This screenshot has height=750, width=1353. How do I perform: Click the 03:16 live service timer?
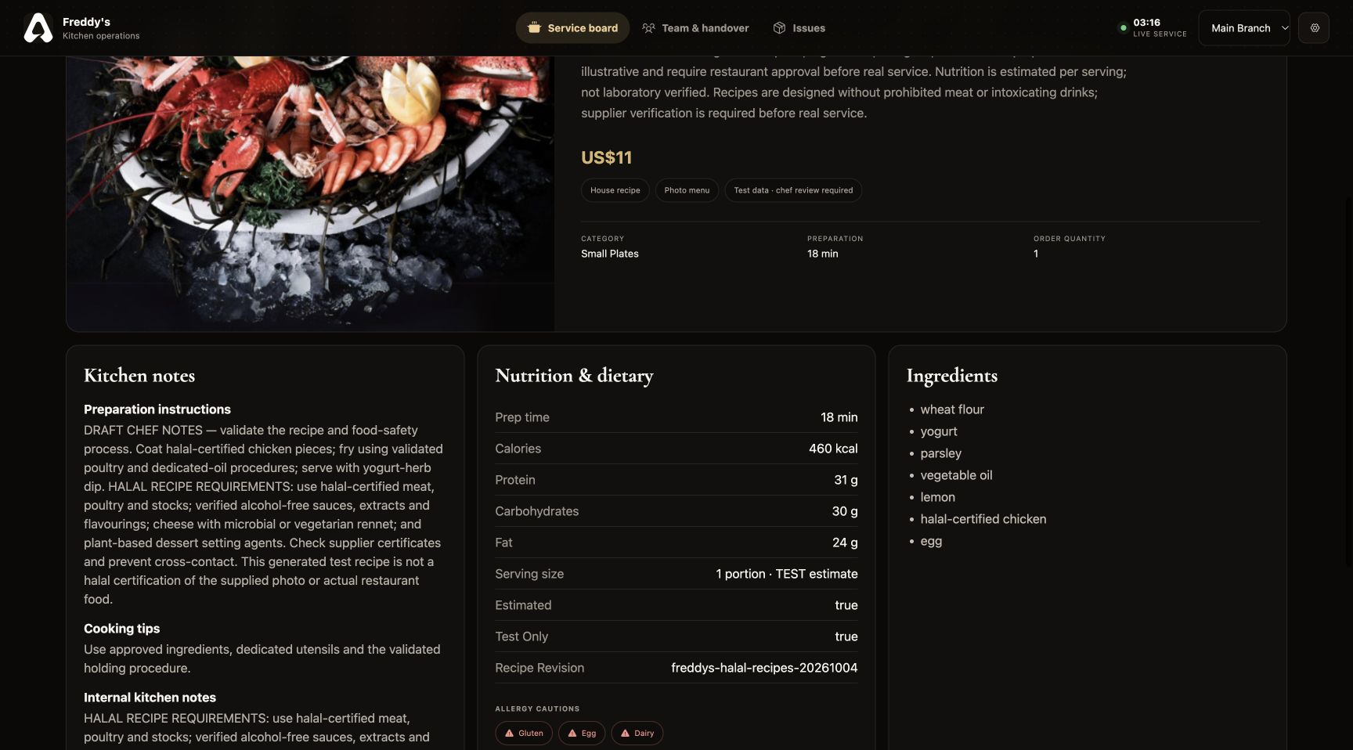[x=1146, y=23]
